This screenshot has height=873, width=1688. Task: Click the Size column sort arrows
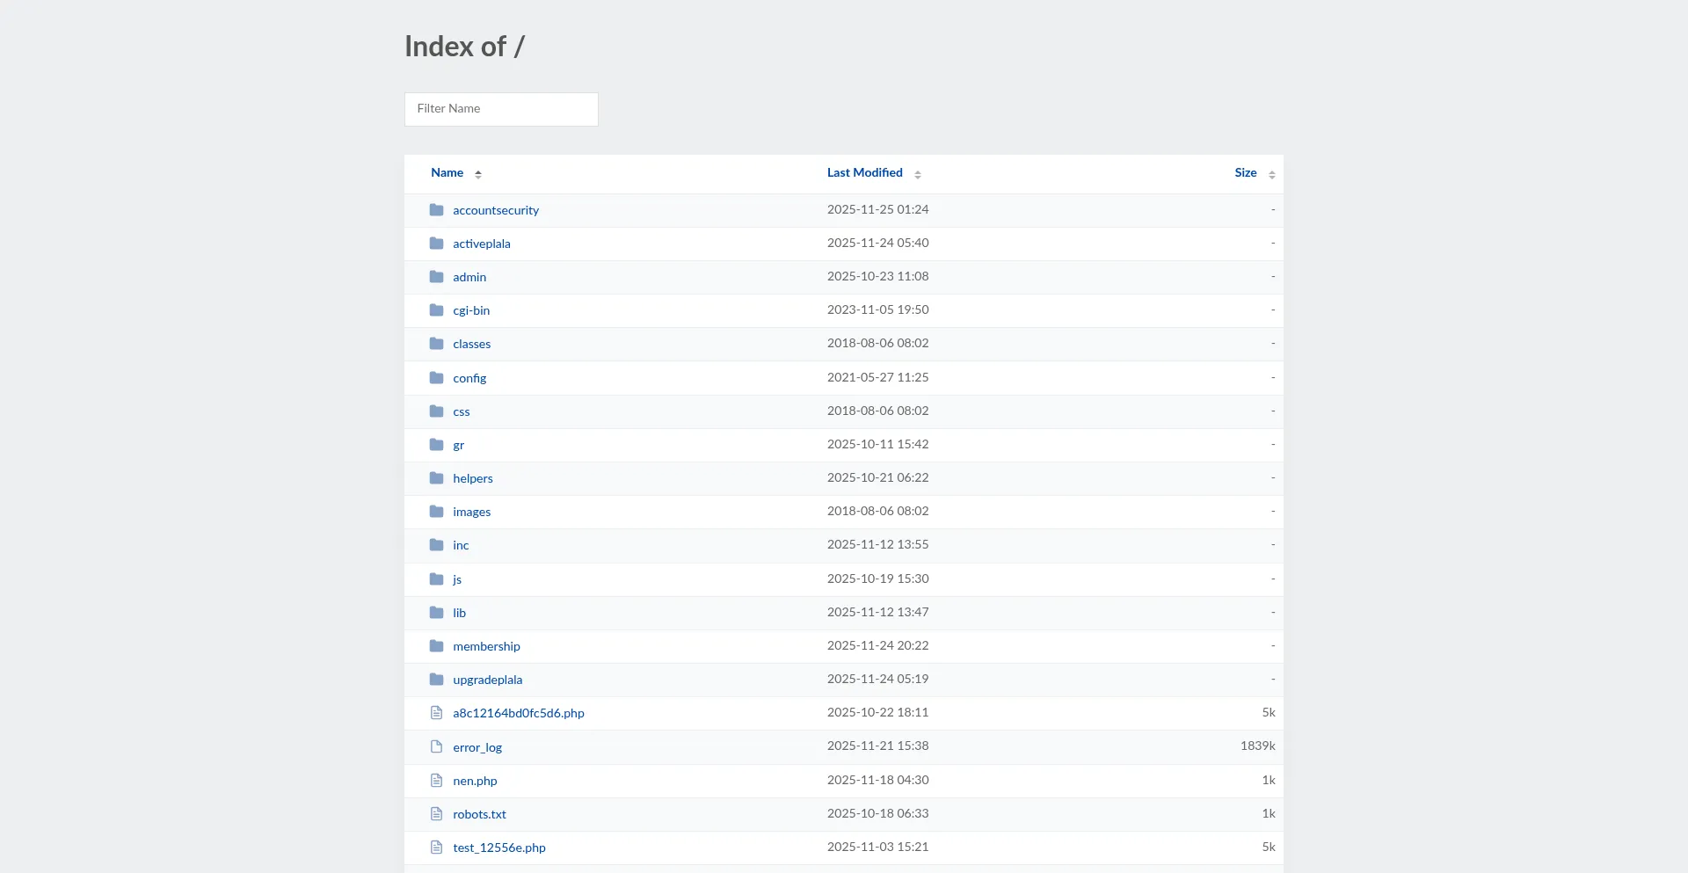tap(1271, 174)
